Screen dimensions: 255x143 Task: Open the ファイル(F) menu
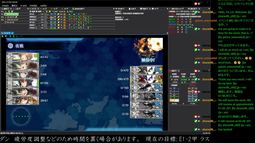tap(5, 6)
